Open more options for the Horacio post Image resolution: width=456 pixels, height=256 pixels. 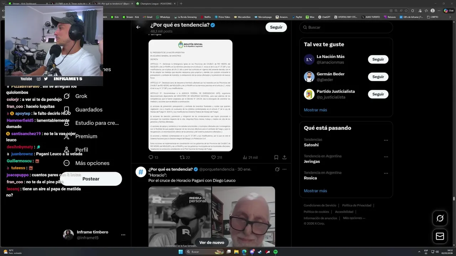tap(284, 169)
